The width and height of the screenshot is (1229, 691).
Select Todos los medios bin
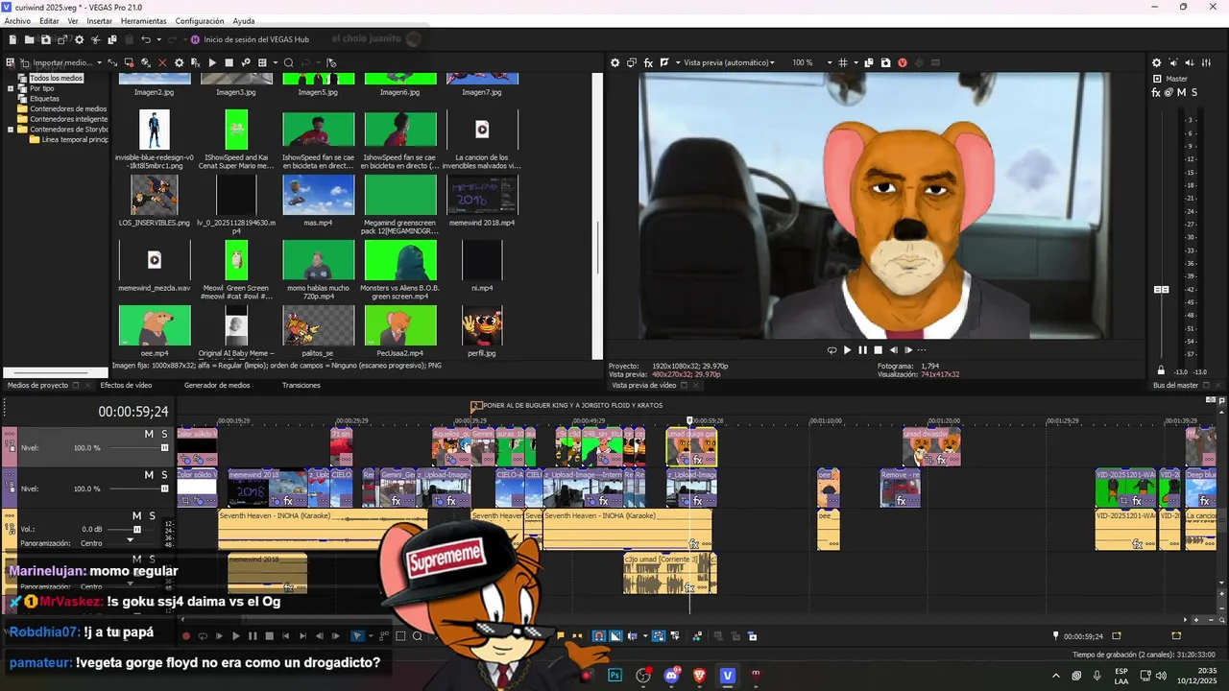tap(56, 79)
